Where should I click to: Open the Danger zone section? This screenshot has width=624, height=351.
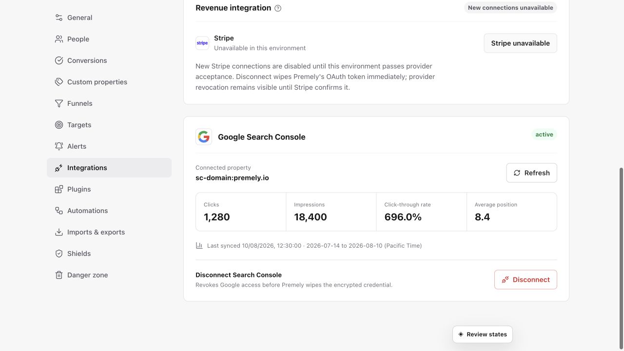point(109,275)
